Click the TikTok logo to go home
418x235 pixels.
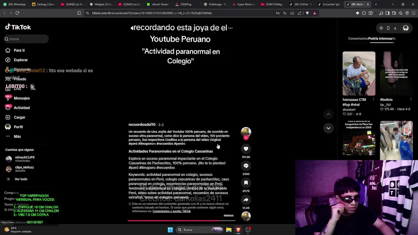[18, 27]
